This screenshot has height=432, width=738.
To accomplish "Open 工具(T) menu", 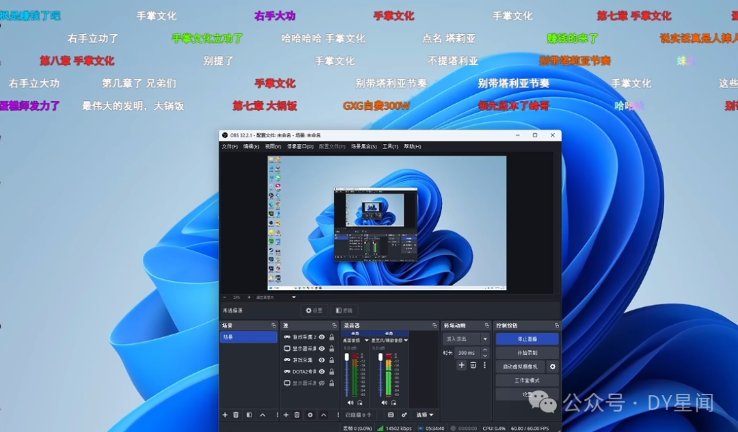I will 390,147.
